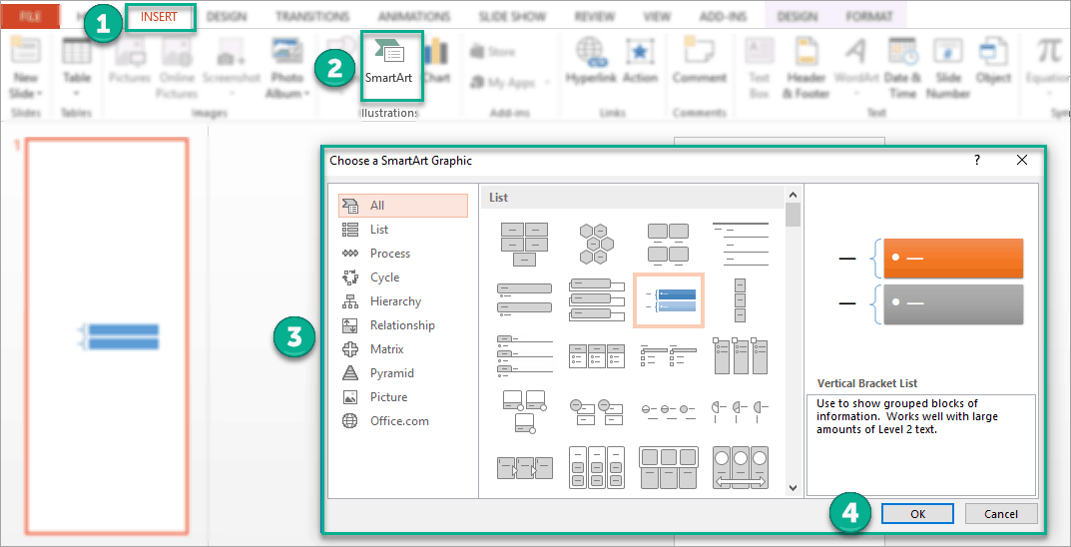
Task: Open the Office.com category
Action: (403, 420)
